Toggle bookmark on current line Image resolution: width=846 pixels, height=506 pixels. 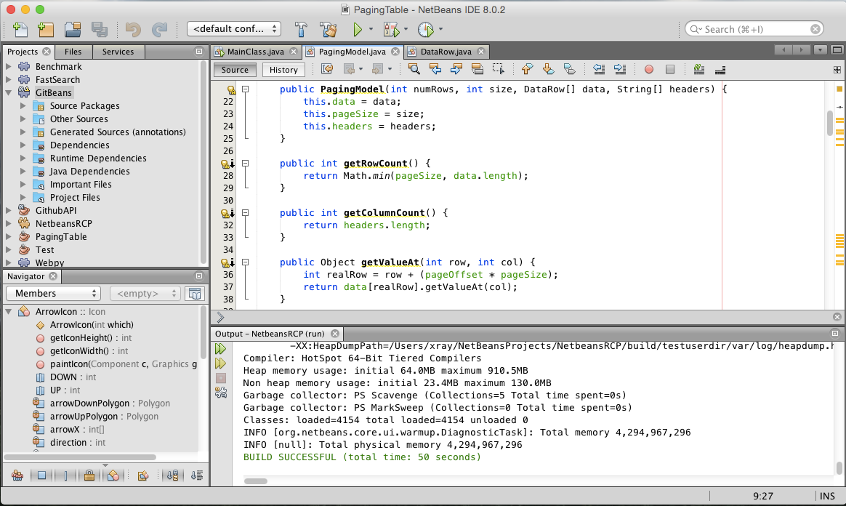(569, 69)
